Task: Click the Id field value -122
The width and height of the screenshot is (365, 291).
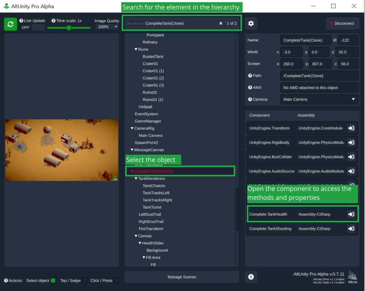Action: pyautogui.click(x=348, y=40)
